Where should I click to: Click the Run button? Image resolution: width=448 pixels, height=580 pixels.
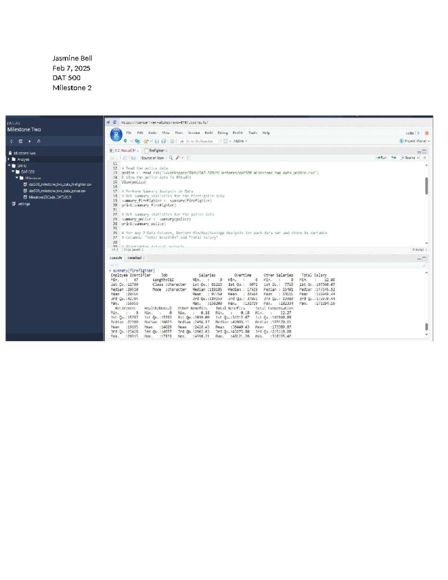point(382,158)
